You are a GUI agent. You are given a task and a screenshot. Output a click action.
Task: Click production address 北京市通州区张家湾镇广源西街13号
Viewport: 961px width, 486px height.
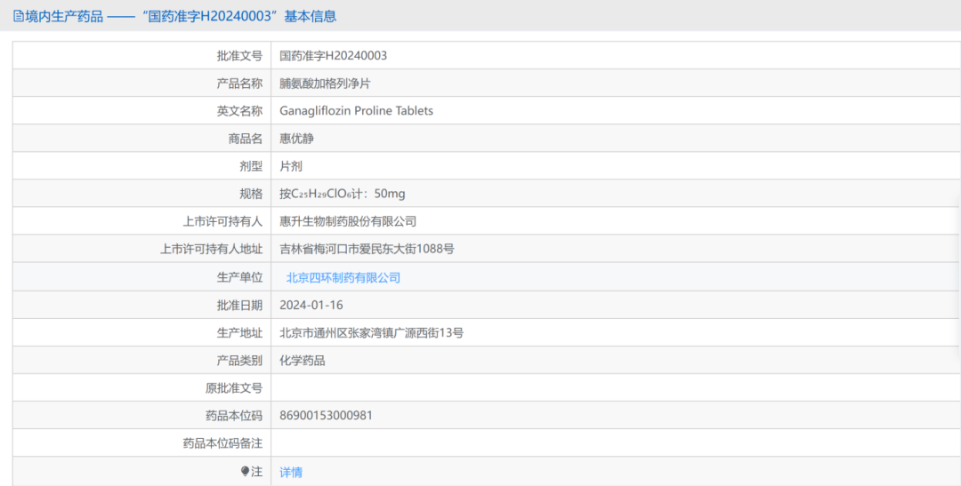pos(371,332)
